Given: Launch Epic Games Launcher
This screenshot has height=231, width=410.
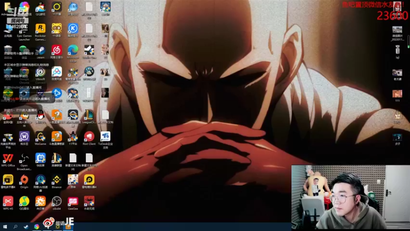Looking at the screenshot, I should [x=24, y=31].
